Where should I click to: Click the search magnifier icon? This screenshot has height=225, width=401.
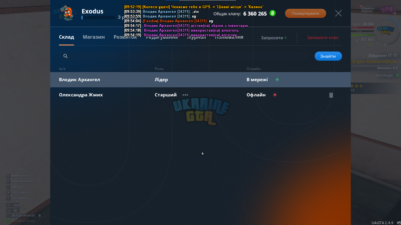coord(65,56)
